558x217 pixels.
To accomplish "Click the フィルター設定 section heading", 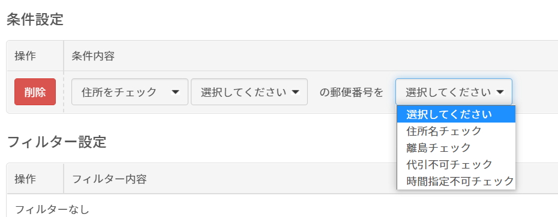I will point(56,142).
